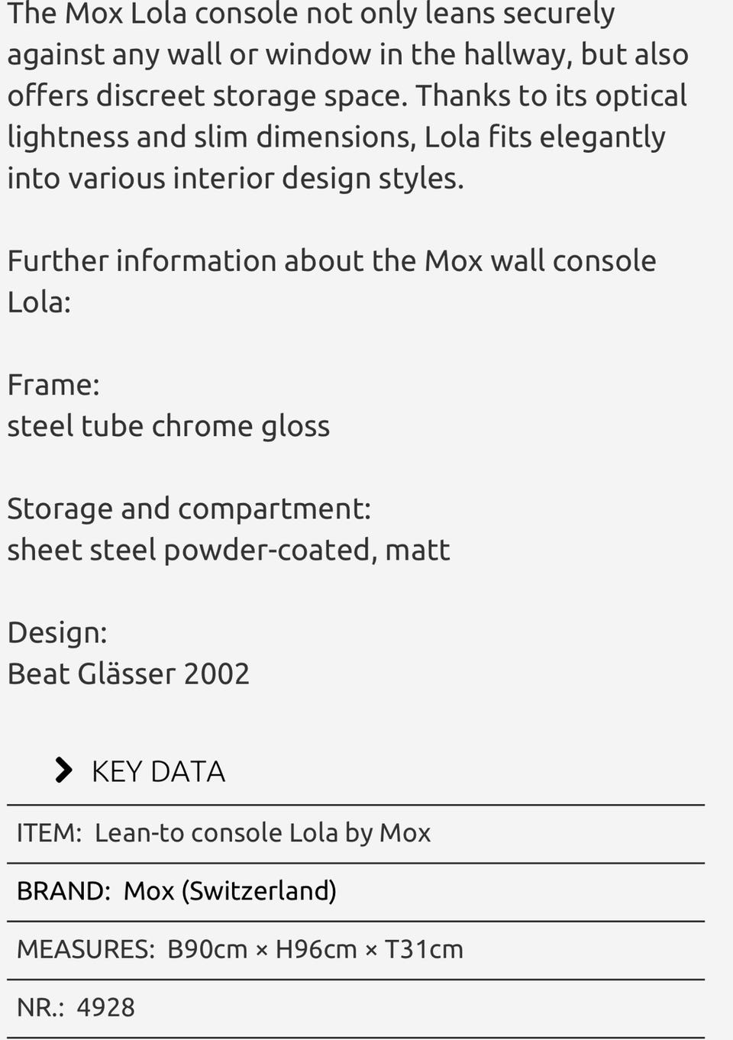Click the word Lola: after Further information

click(x=39, y=302)
